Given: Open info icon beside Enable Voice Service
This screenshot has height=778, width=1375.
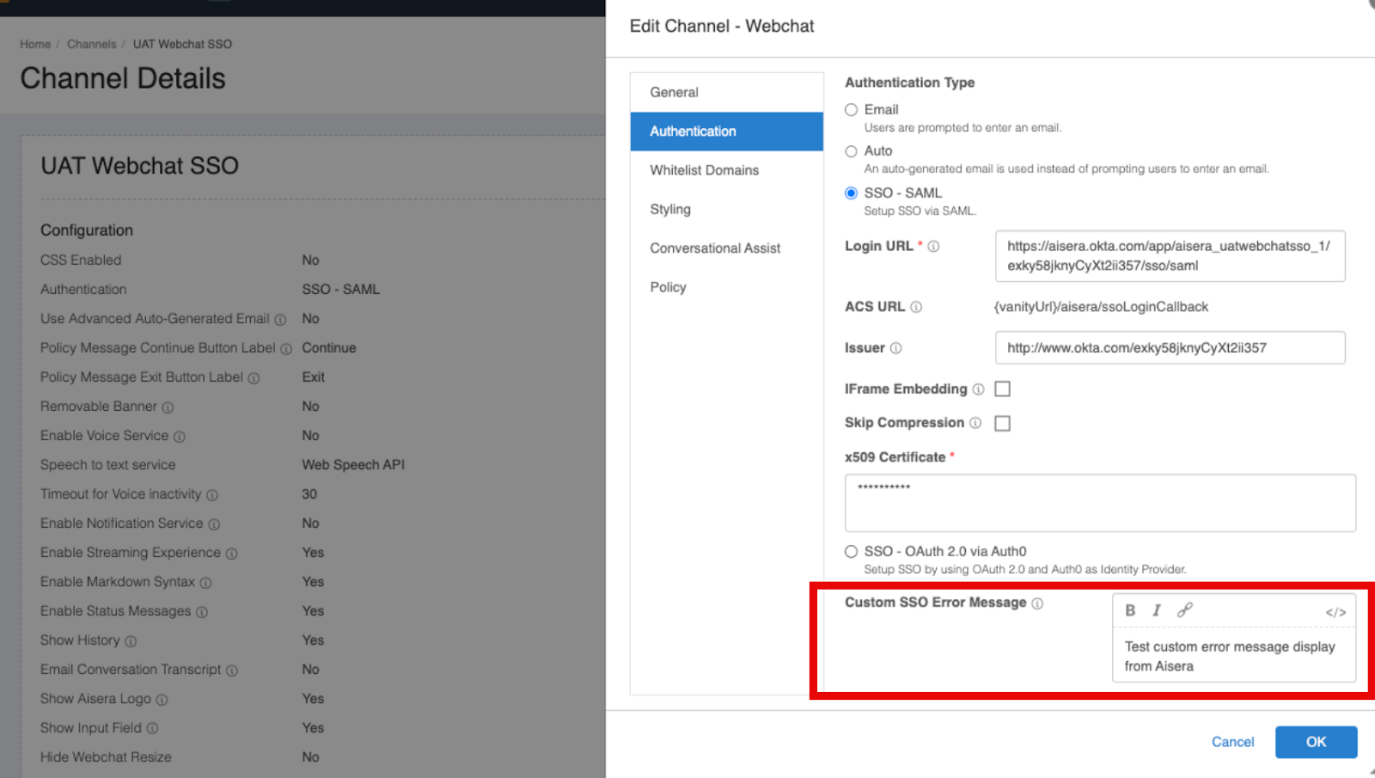Looking at the screenshot, I should tap(179, 437).
